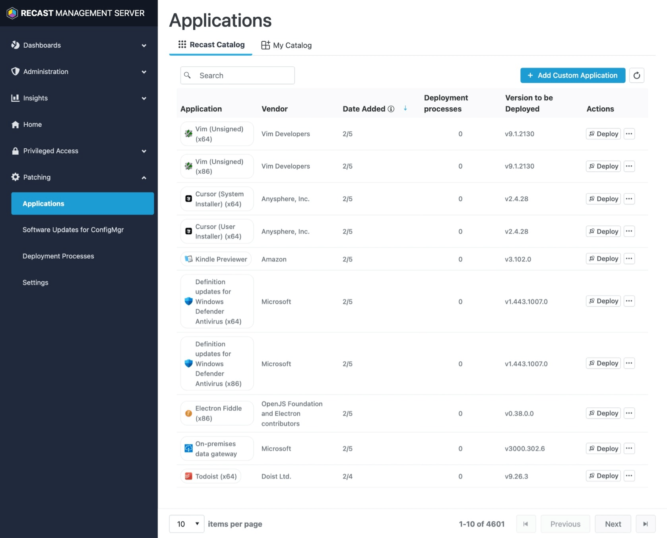Open the items per page dropdown
The height and width of the screenshot is (538, 667).
[187, 524]
